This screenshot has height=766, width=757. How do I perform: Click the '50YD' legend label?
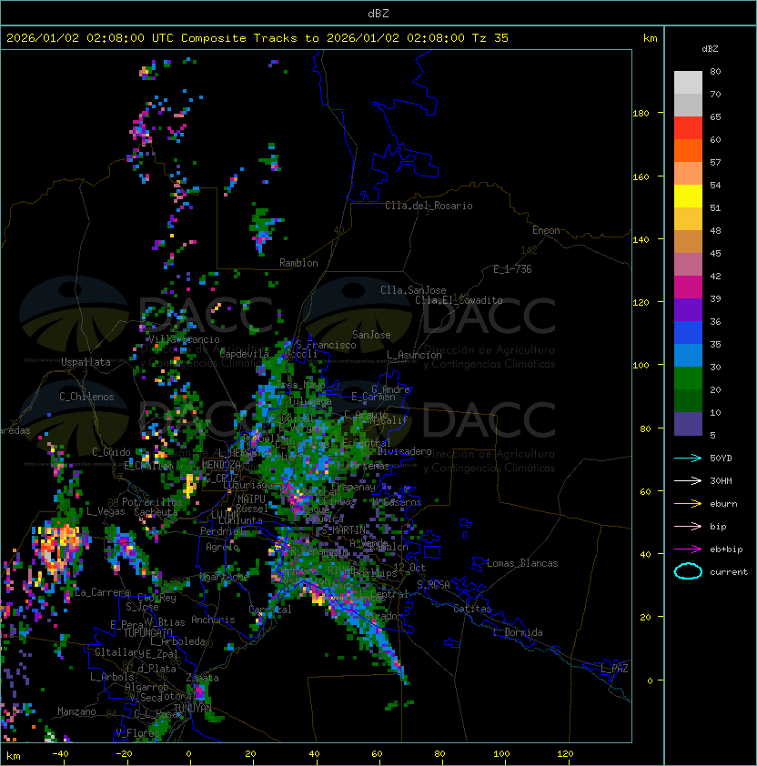pyautogui.click(x=721, y=459)
